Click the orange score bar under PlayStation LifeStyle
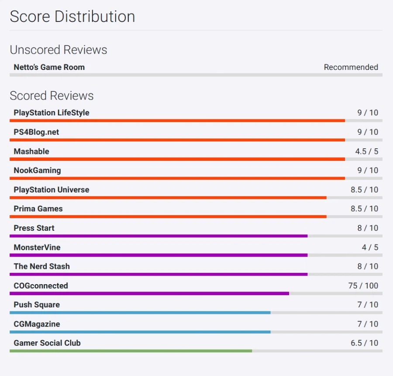Image resolution: width=393 pixels, height=376 pixels. [177, 121]
